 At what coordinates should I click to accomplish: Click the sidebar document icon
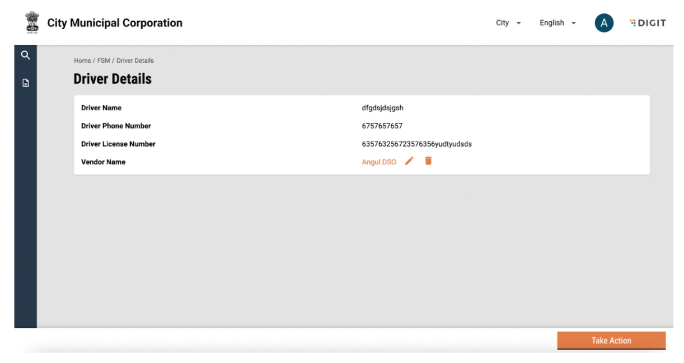(25, 83)
